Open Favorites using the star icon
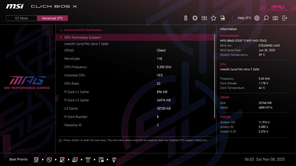This screenshot has height=166, width=296. point(213,18)
